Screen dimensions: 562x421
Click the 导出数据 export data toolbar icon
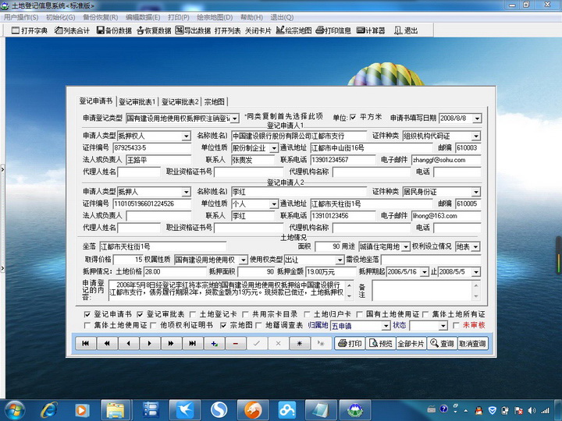193,30
